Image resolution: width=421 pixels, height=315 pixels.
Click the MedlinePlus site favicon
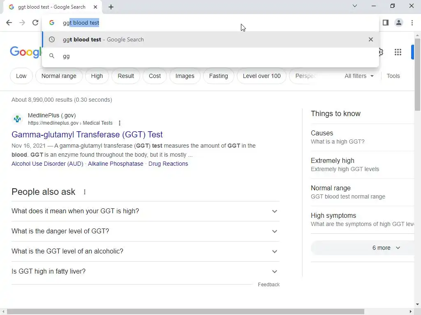[17, 119]
